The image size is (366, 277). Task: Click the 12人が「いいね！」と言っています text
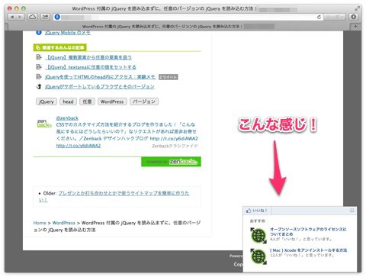click(302, 255)
